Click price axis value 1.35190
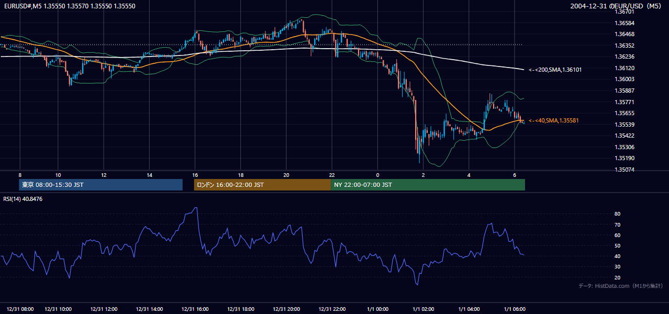669x314 pixels. [x=624, y=158]
